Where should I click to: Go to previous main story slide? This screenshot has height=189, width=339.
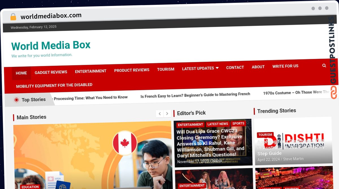(160, 114)
